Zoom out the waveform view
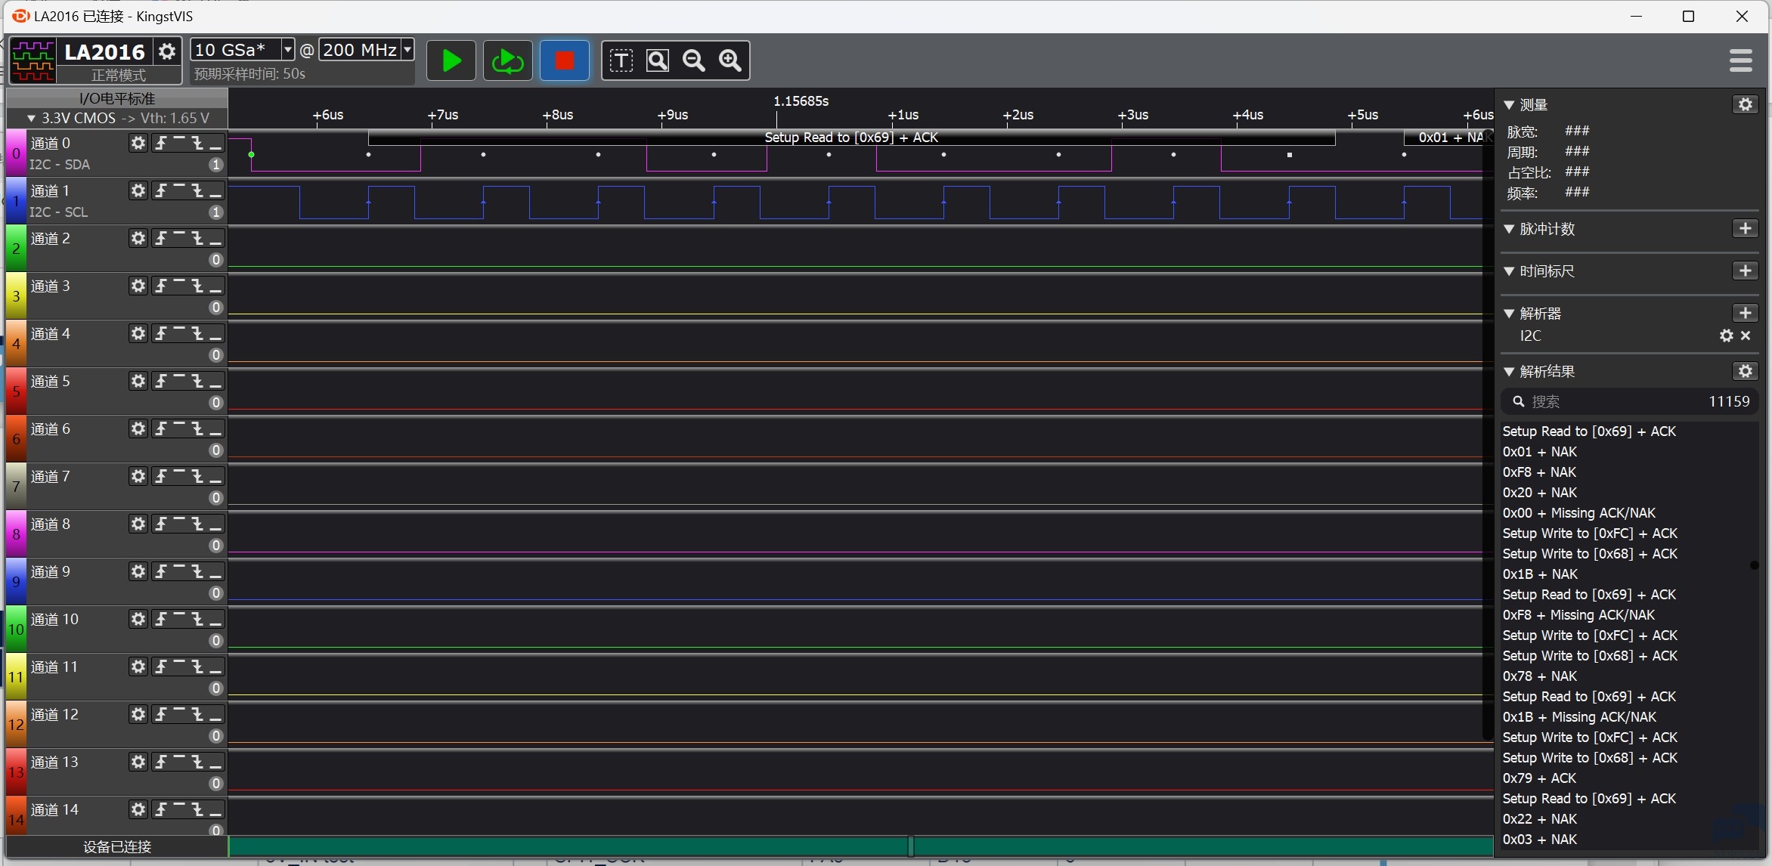The image size is (1772, 866). 694,60
